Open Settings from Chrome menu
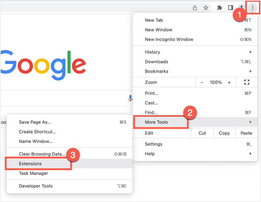 pos(154,144)
